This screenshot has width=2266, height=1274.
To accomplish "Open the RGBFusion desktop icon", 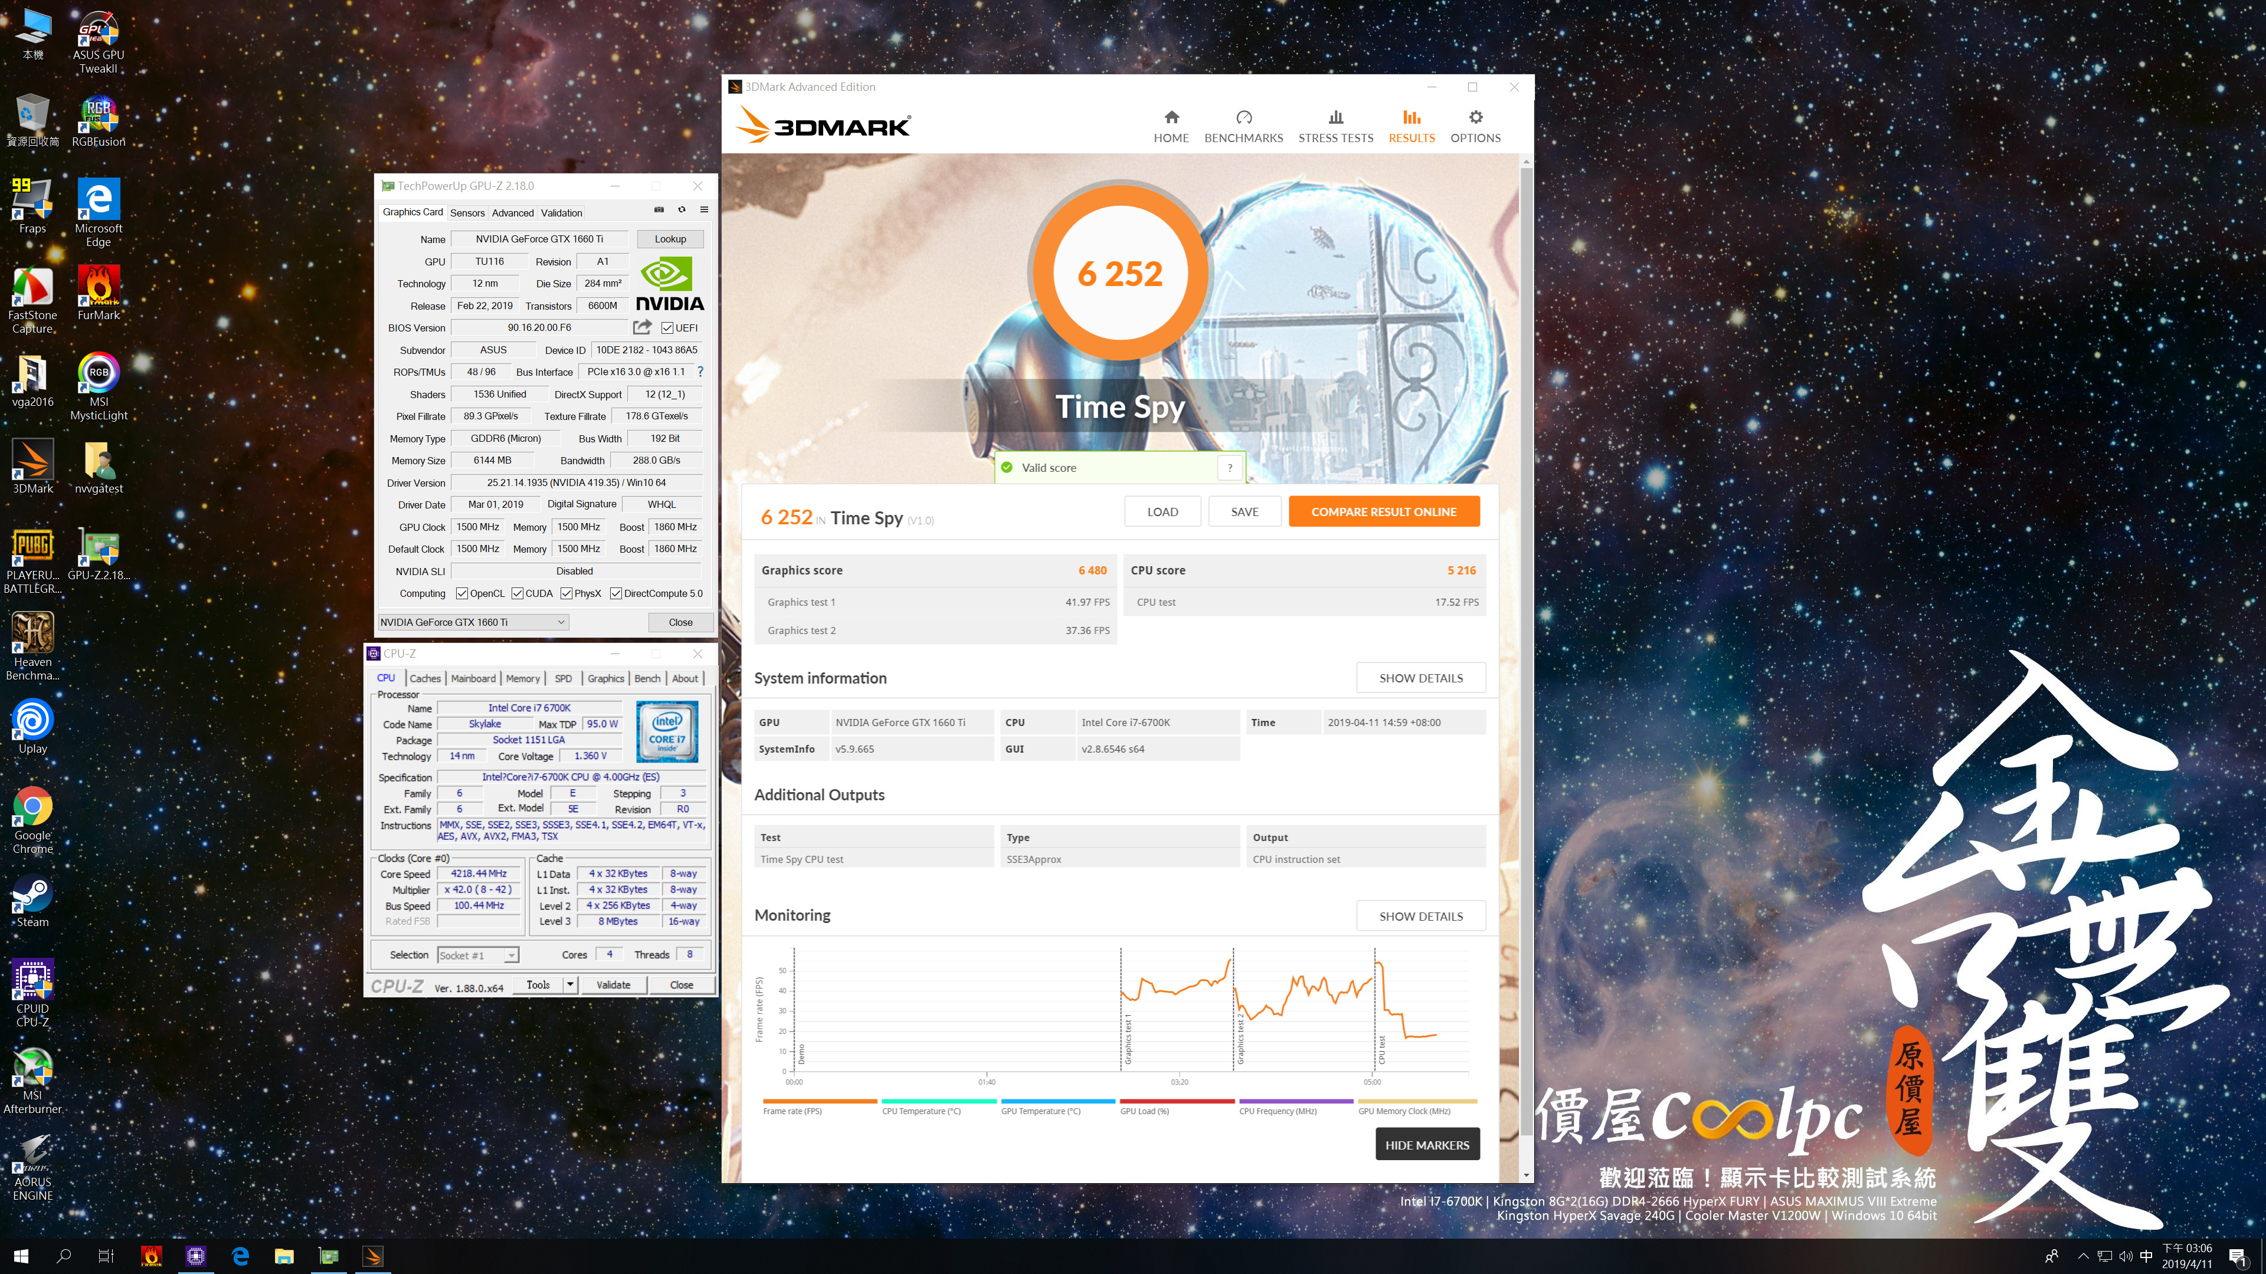I will click(99, 122).
